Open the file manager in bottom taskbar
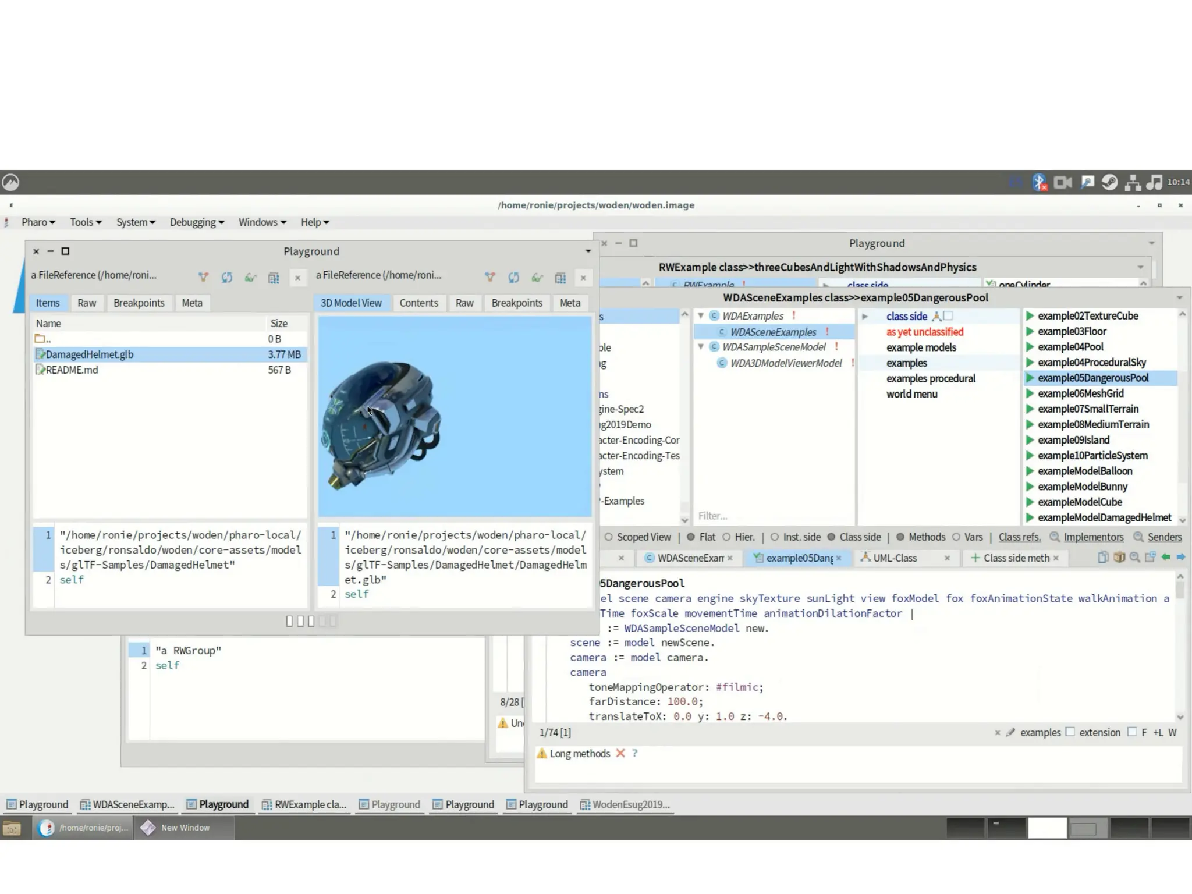 12,828
